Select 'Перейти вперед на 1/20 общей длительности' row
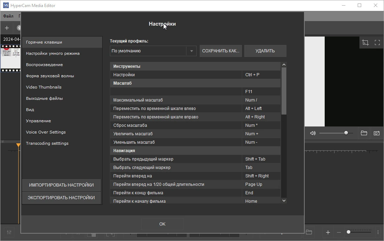 tap(196, 184)
